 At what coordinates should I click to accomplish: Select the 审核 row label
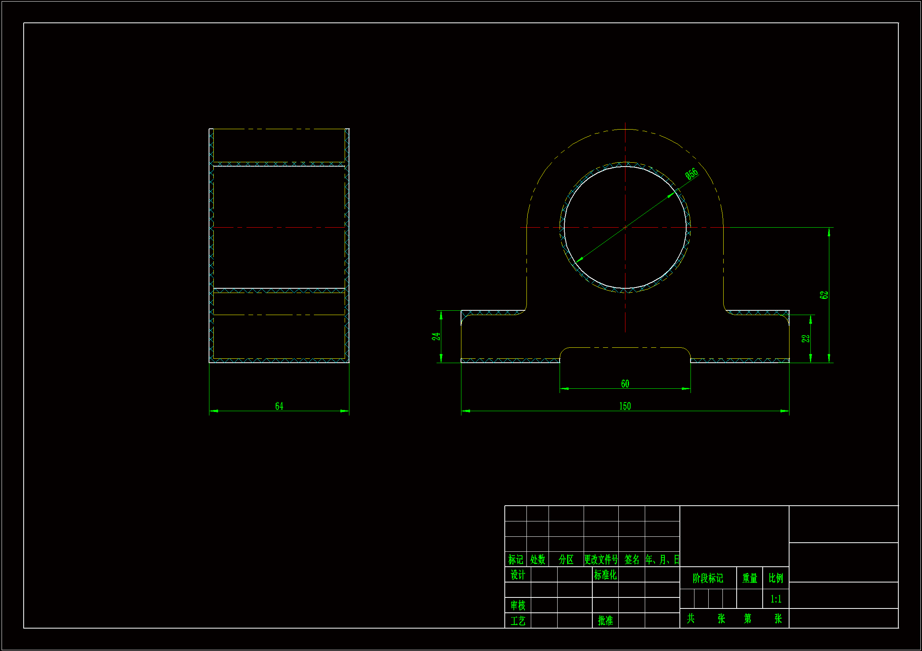(518, 605)
